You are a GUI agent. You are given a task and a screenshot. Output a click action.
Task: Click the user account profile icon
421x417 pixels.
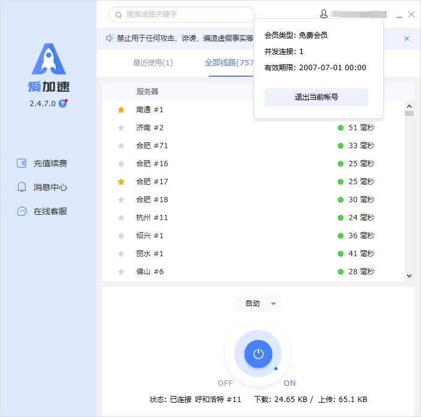[x=324, y=14]
